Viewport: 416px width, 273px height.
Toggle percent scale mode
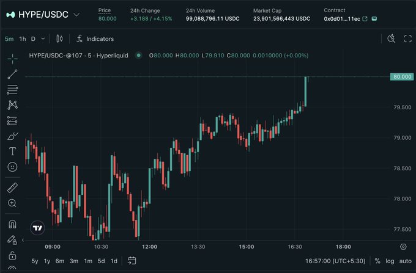377,261
